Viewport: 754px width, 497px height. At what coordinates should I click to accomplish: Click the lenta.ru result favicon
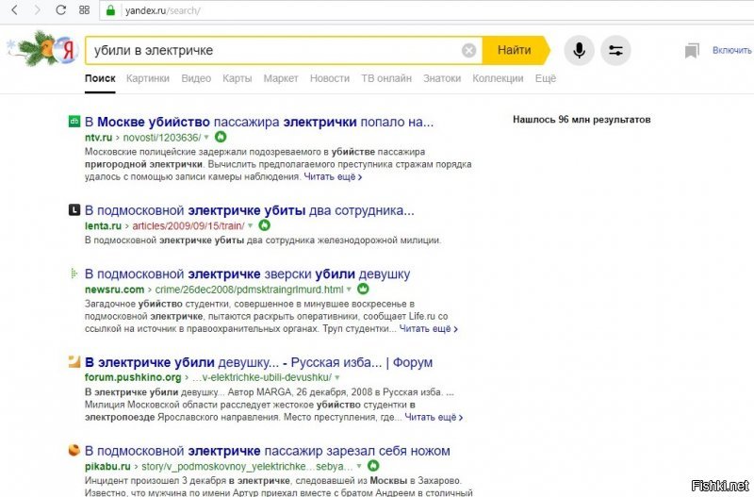74,209
